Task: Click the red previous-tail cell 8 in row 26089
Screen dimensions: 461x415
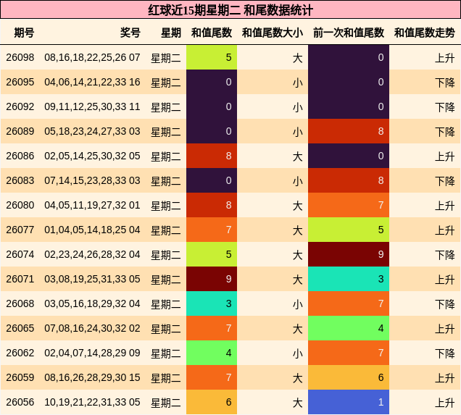Action: coord(349,131)
